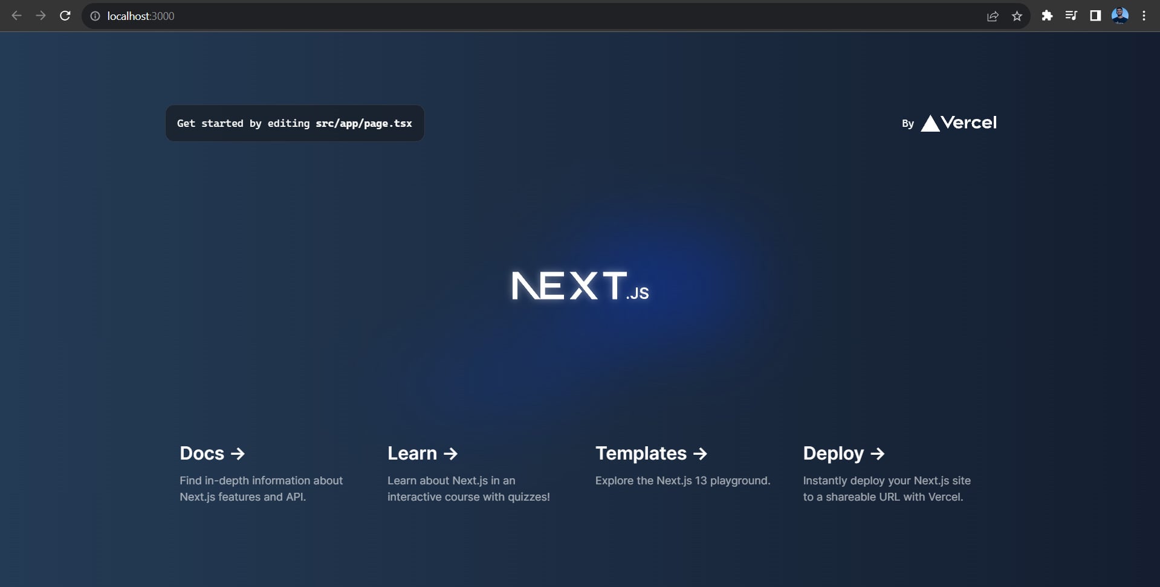The height and width of the screenshot is (587, 1160).
Task: Click the Vercel logo link
Action: [958, 123]
